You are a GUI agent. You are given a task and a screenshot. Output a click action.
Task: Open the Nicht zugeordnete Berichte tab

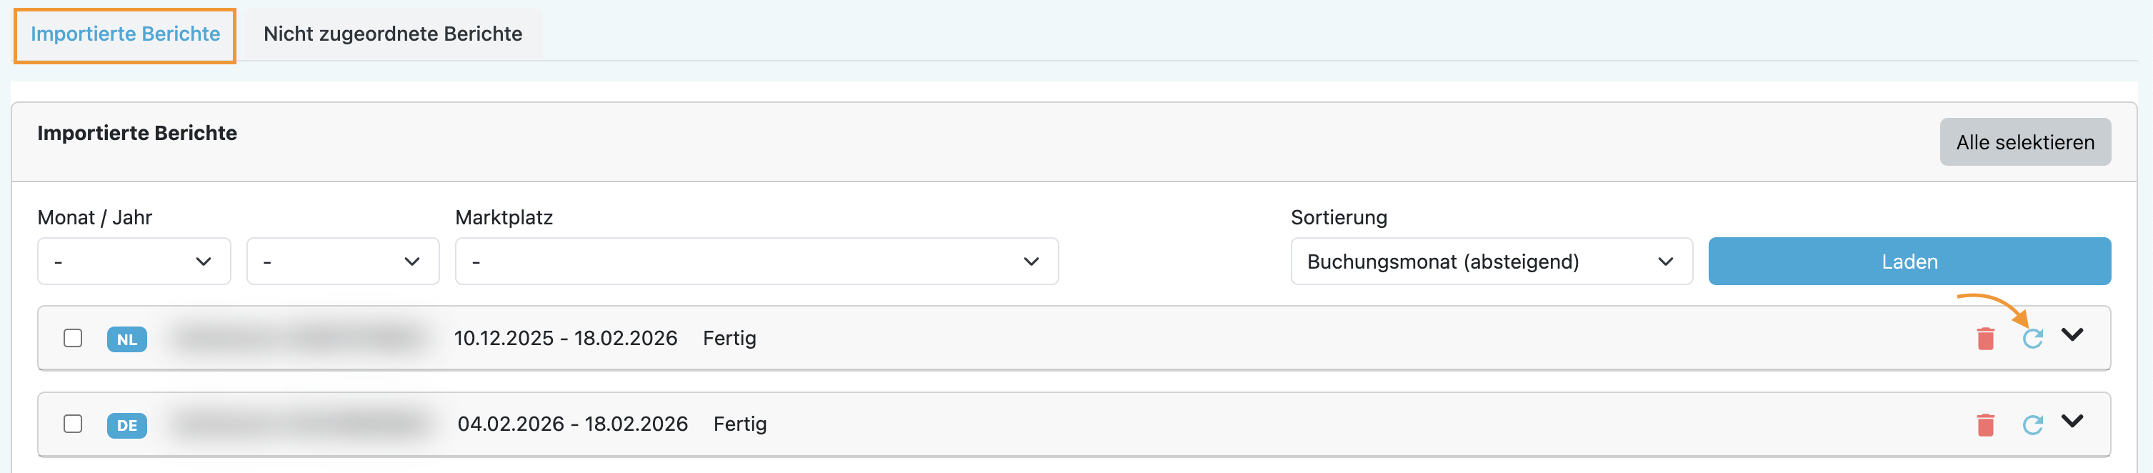point(393,34)
